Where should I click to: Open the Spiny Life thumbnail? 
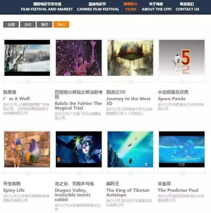pos(27,149)
